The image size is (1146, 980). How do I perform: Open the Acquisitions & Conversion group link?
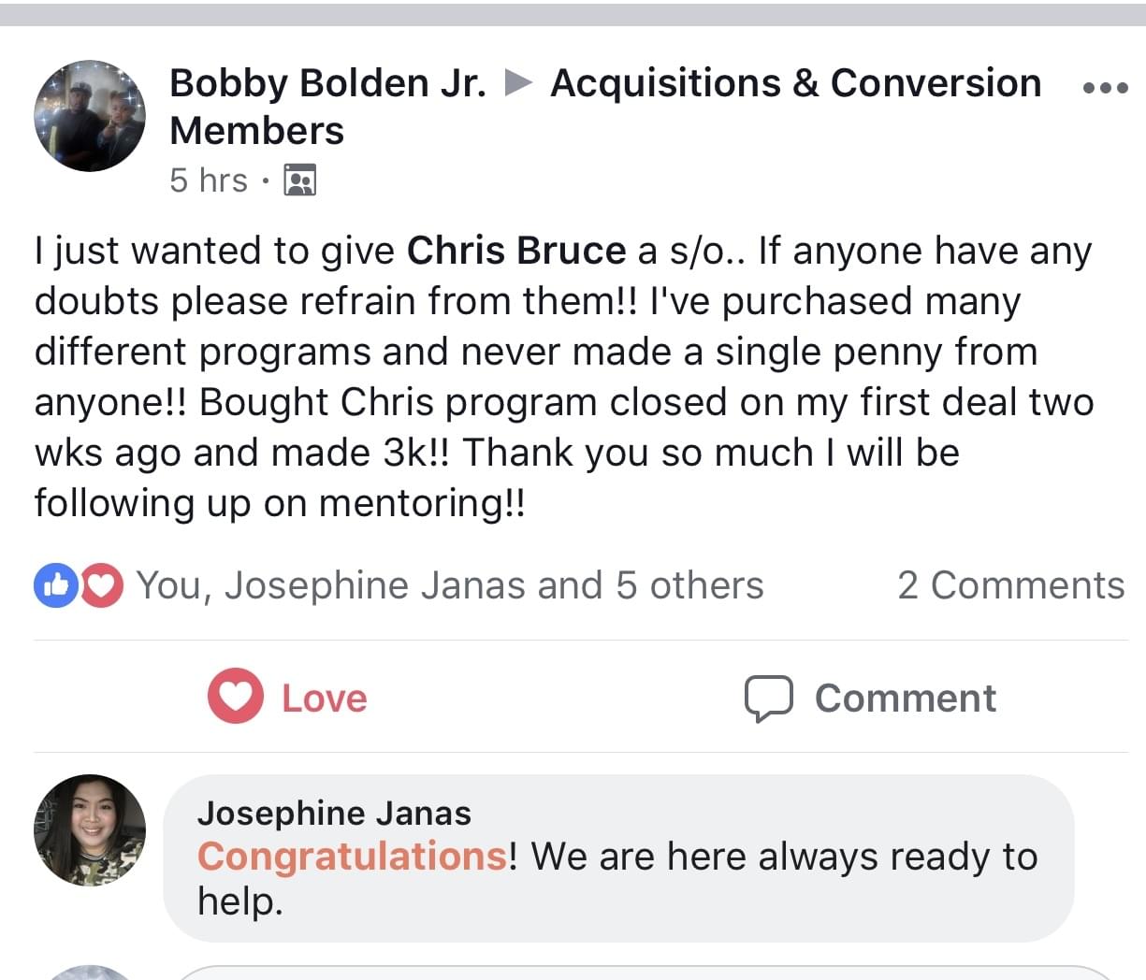click(605, 107)
